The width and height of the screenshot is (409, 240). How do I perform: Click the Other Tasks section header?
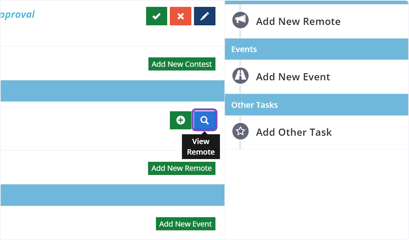(254, 105)
